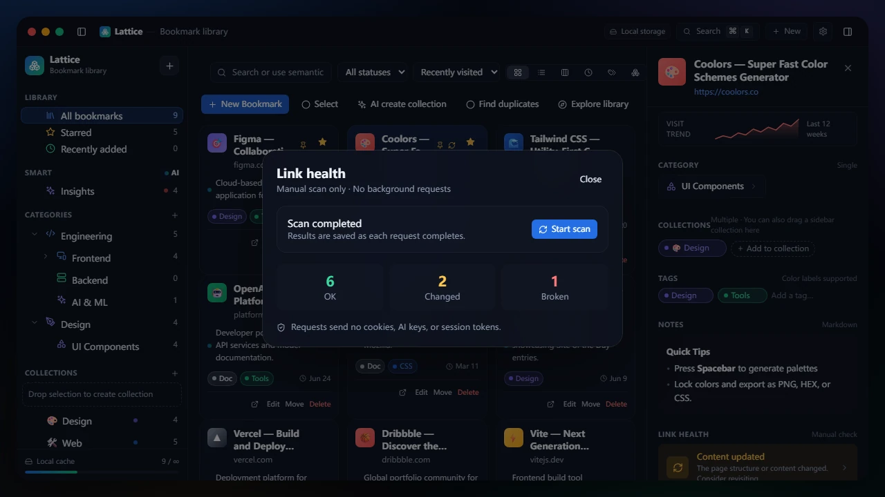Toggle Select mode for bookmarks
This screenshot has height=497, width=885.
point(320,104)
